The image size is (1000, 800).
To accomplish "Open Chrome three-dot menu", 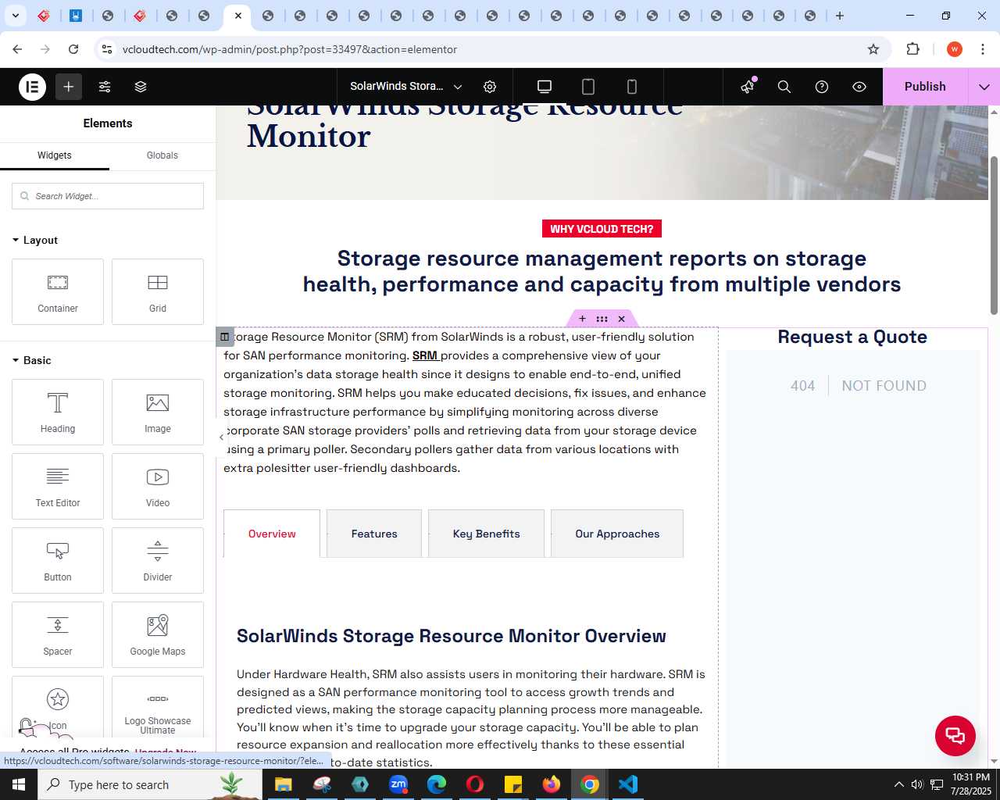I will (982, 49).
